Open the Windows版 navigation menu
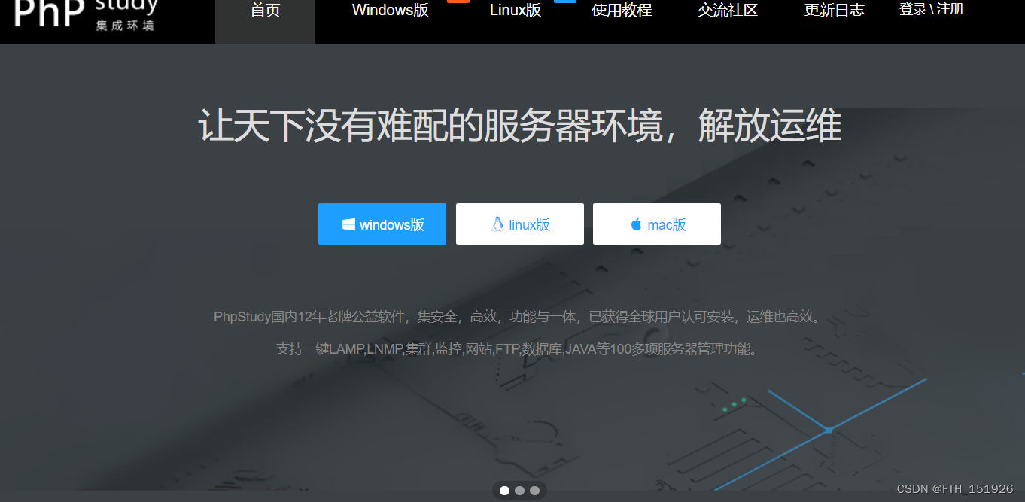The image size is (1025, 502). pos(390,11)
